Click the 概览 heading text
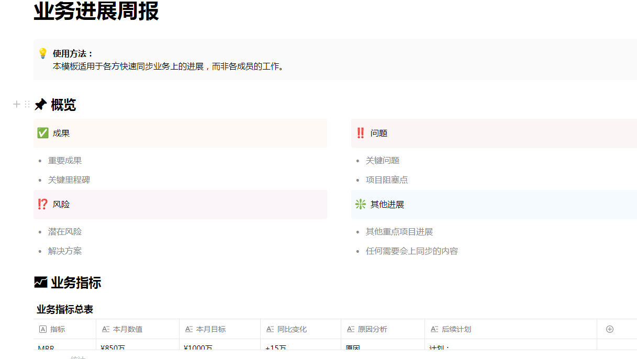 click(x=63, y=105)
